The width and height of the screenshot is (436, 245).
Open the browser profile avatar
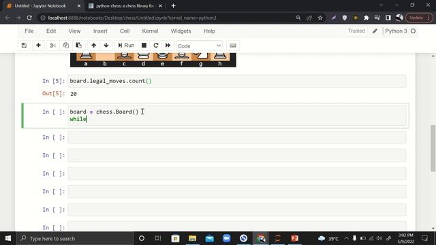pos(399,18)
